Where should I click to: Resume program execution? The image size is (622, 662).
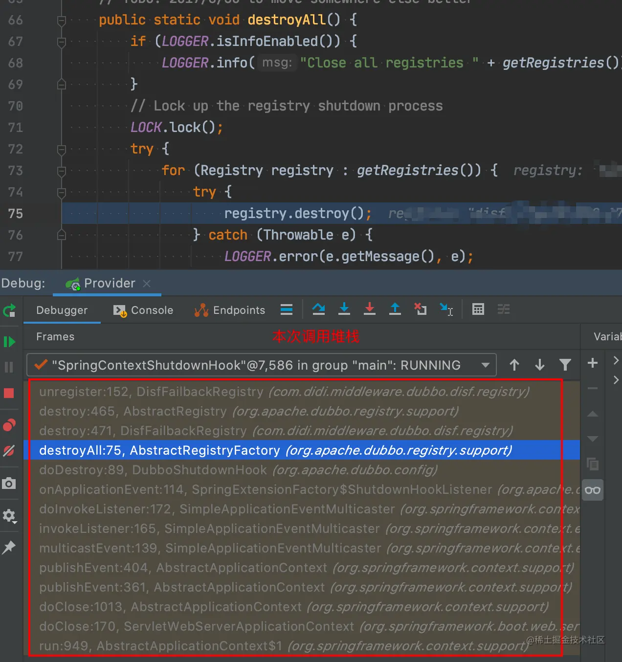pos(9,342)
